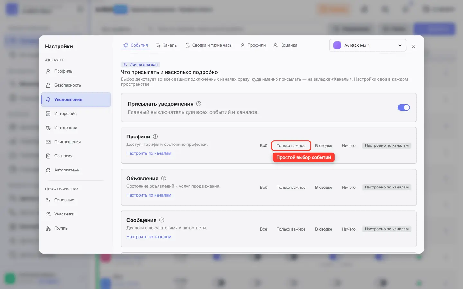Click the Участники people icon

pos(48,214)
